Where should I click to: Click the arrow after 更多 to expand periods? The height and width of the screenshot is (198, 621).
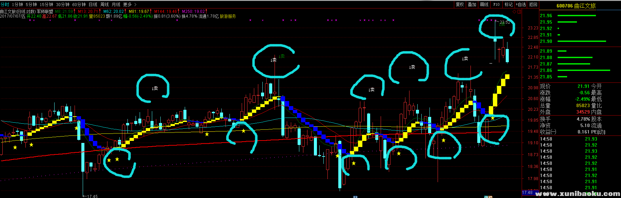point(135,4)
